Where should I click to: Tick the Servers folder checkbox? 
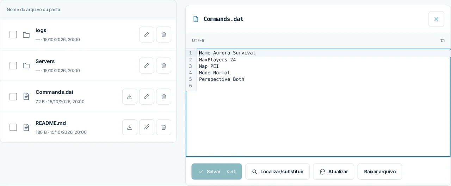pyautogui.click(x=13, y=66)
